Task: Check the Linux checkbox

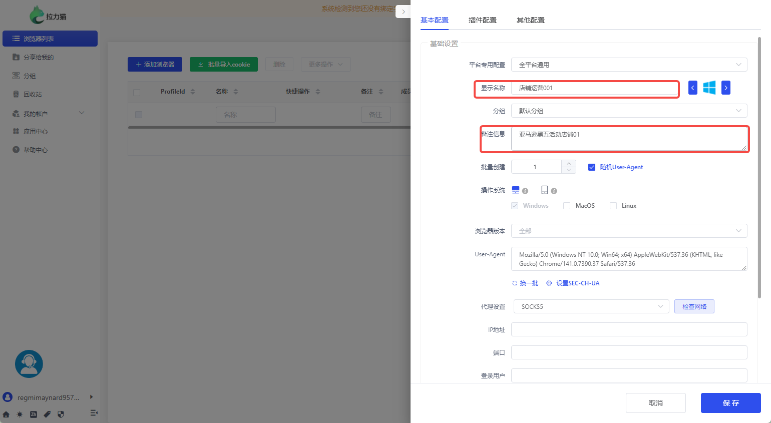Action: 613,206
